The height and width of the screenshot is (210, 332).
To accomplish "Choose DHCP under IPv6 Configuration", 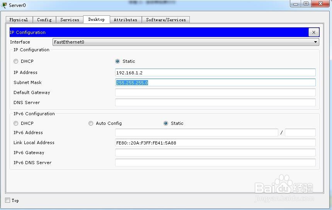I will (x=16, y=123).
